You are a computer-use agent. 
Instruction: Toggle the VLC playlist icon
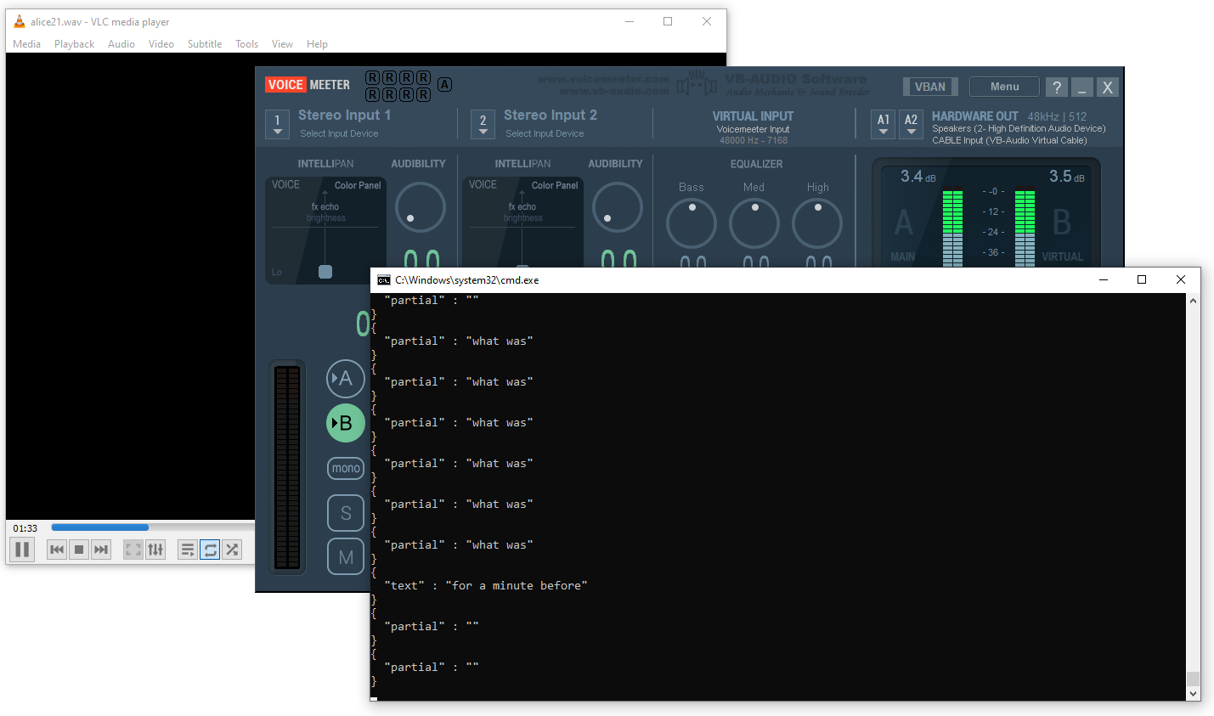(188, 550)
